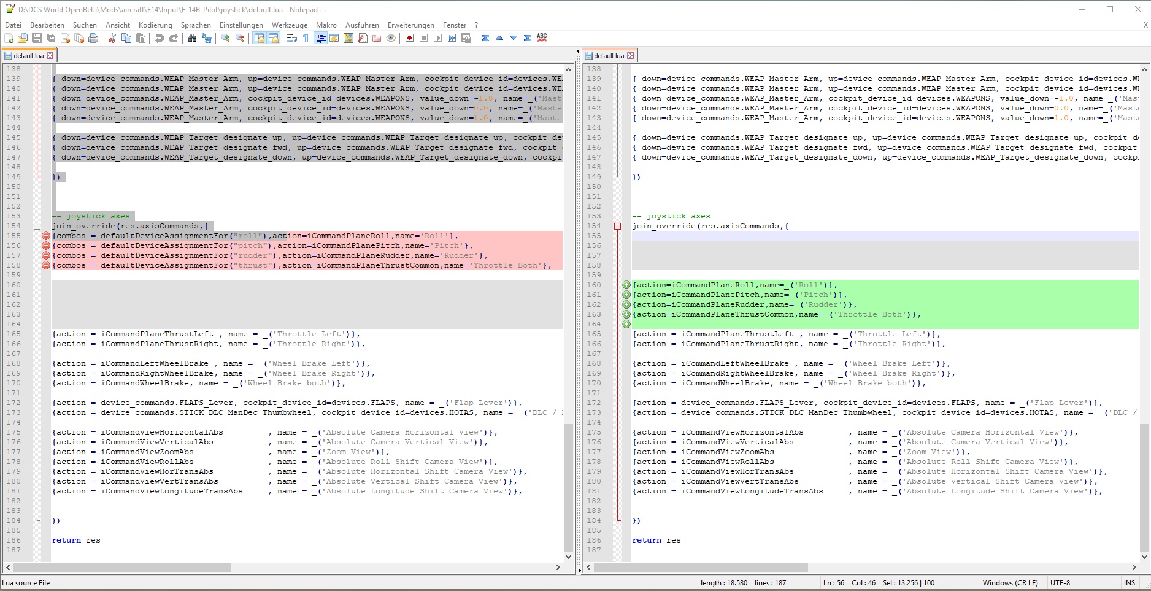Open the Kodierung menu
This screenshot has height=591, width=1151.
point(155,25)
